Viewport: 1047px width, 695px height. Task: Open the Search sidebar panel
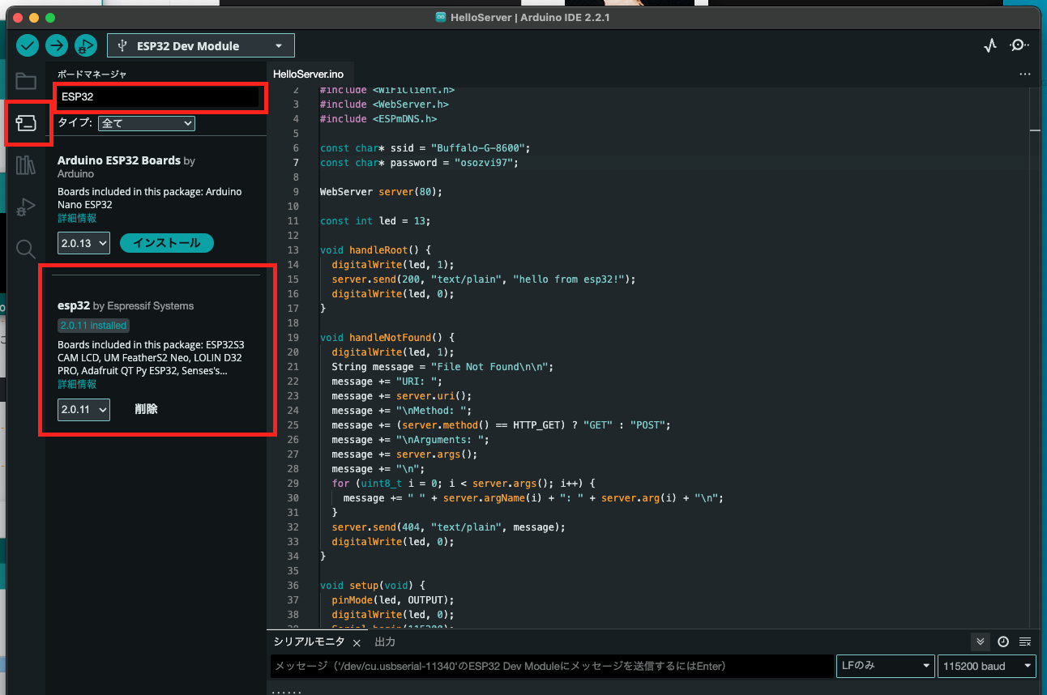click(x=26, y=249)
